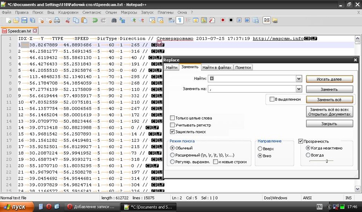The image size is (362, 212).
Task: Zoom out using the toolbar zoom icon
Action: [x=141, y=20]
